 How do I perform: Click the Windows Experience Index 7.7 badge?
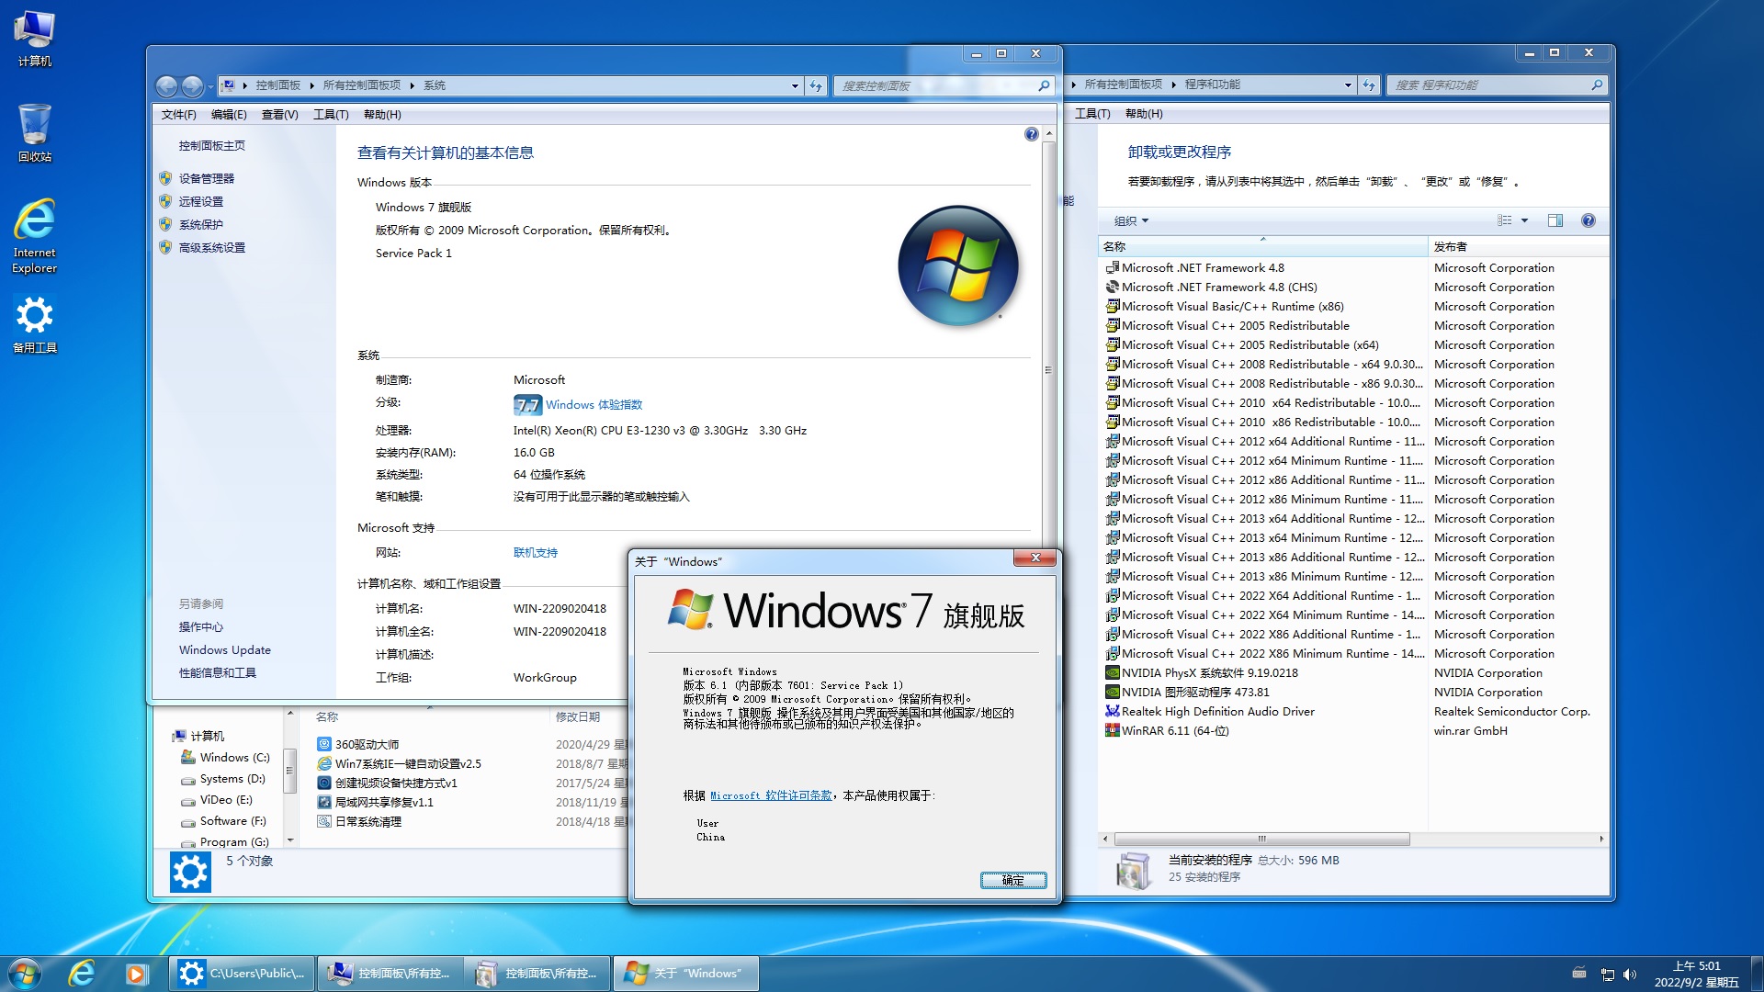[527, 404]
